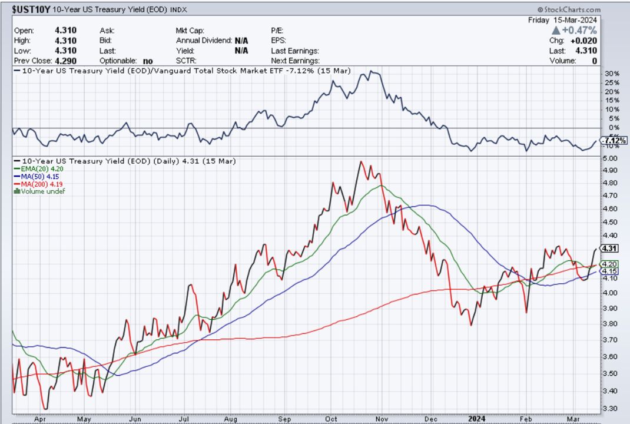Viewport: 630px width, 424px height.
Task: Open the StockCharts.com link
Action: [x=570, y=9]
